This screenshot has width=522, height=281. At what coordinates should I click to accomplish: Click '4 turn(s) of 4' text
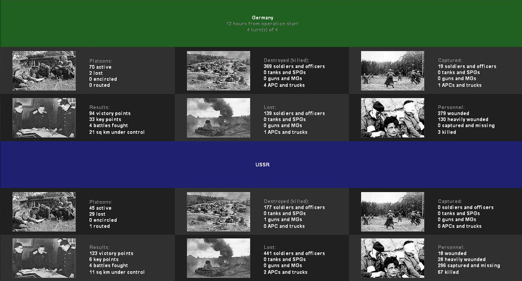(262, 30)
